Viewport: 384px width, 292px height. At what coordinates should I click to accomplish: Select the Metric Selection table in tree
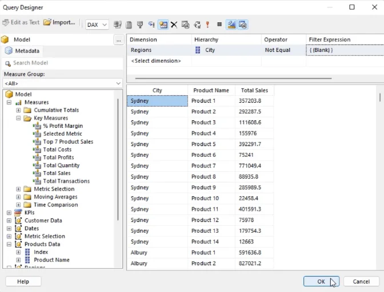(45, 236)
